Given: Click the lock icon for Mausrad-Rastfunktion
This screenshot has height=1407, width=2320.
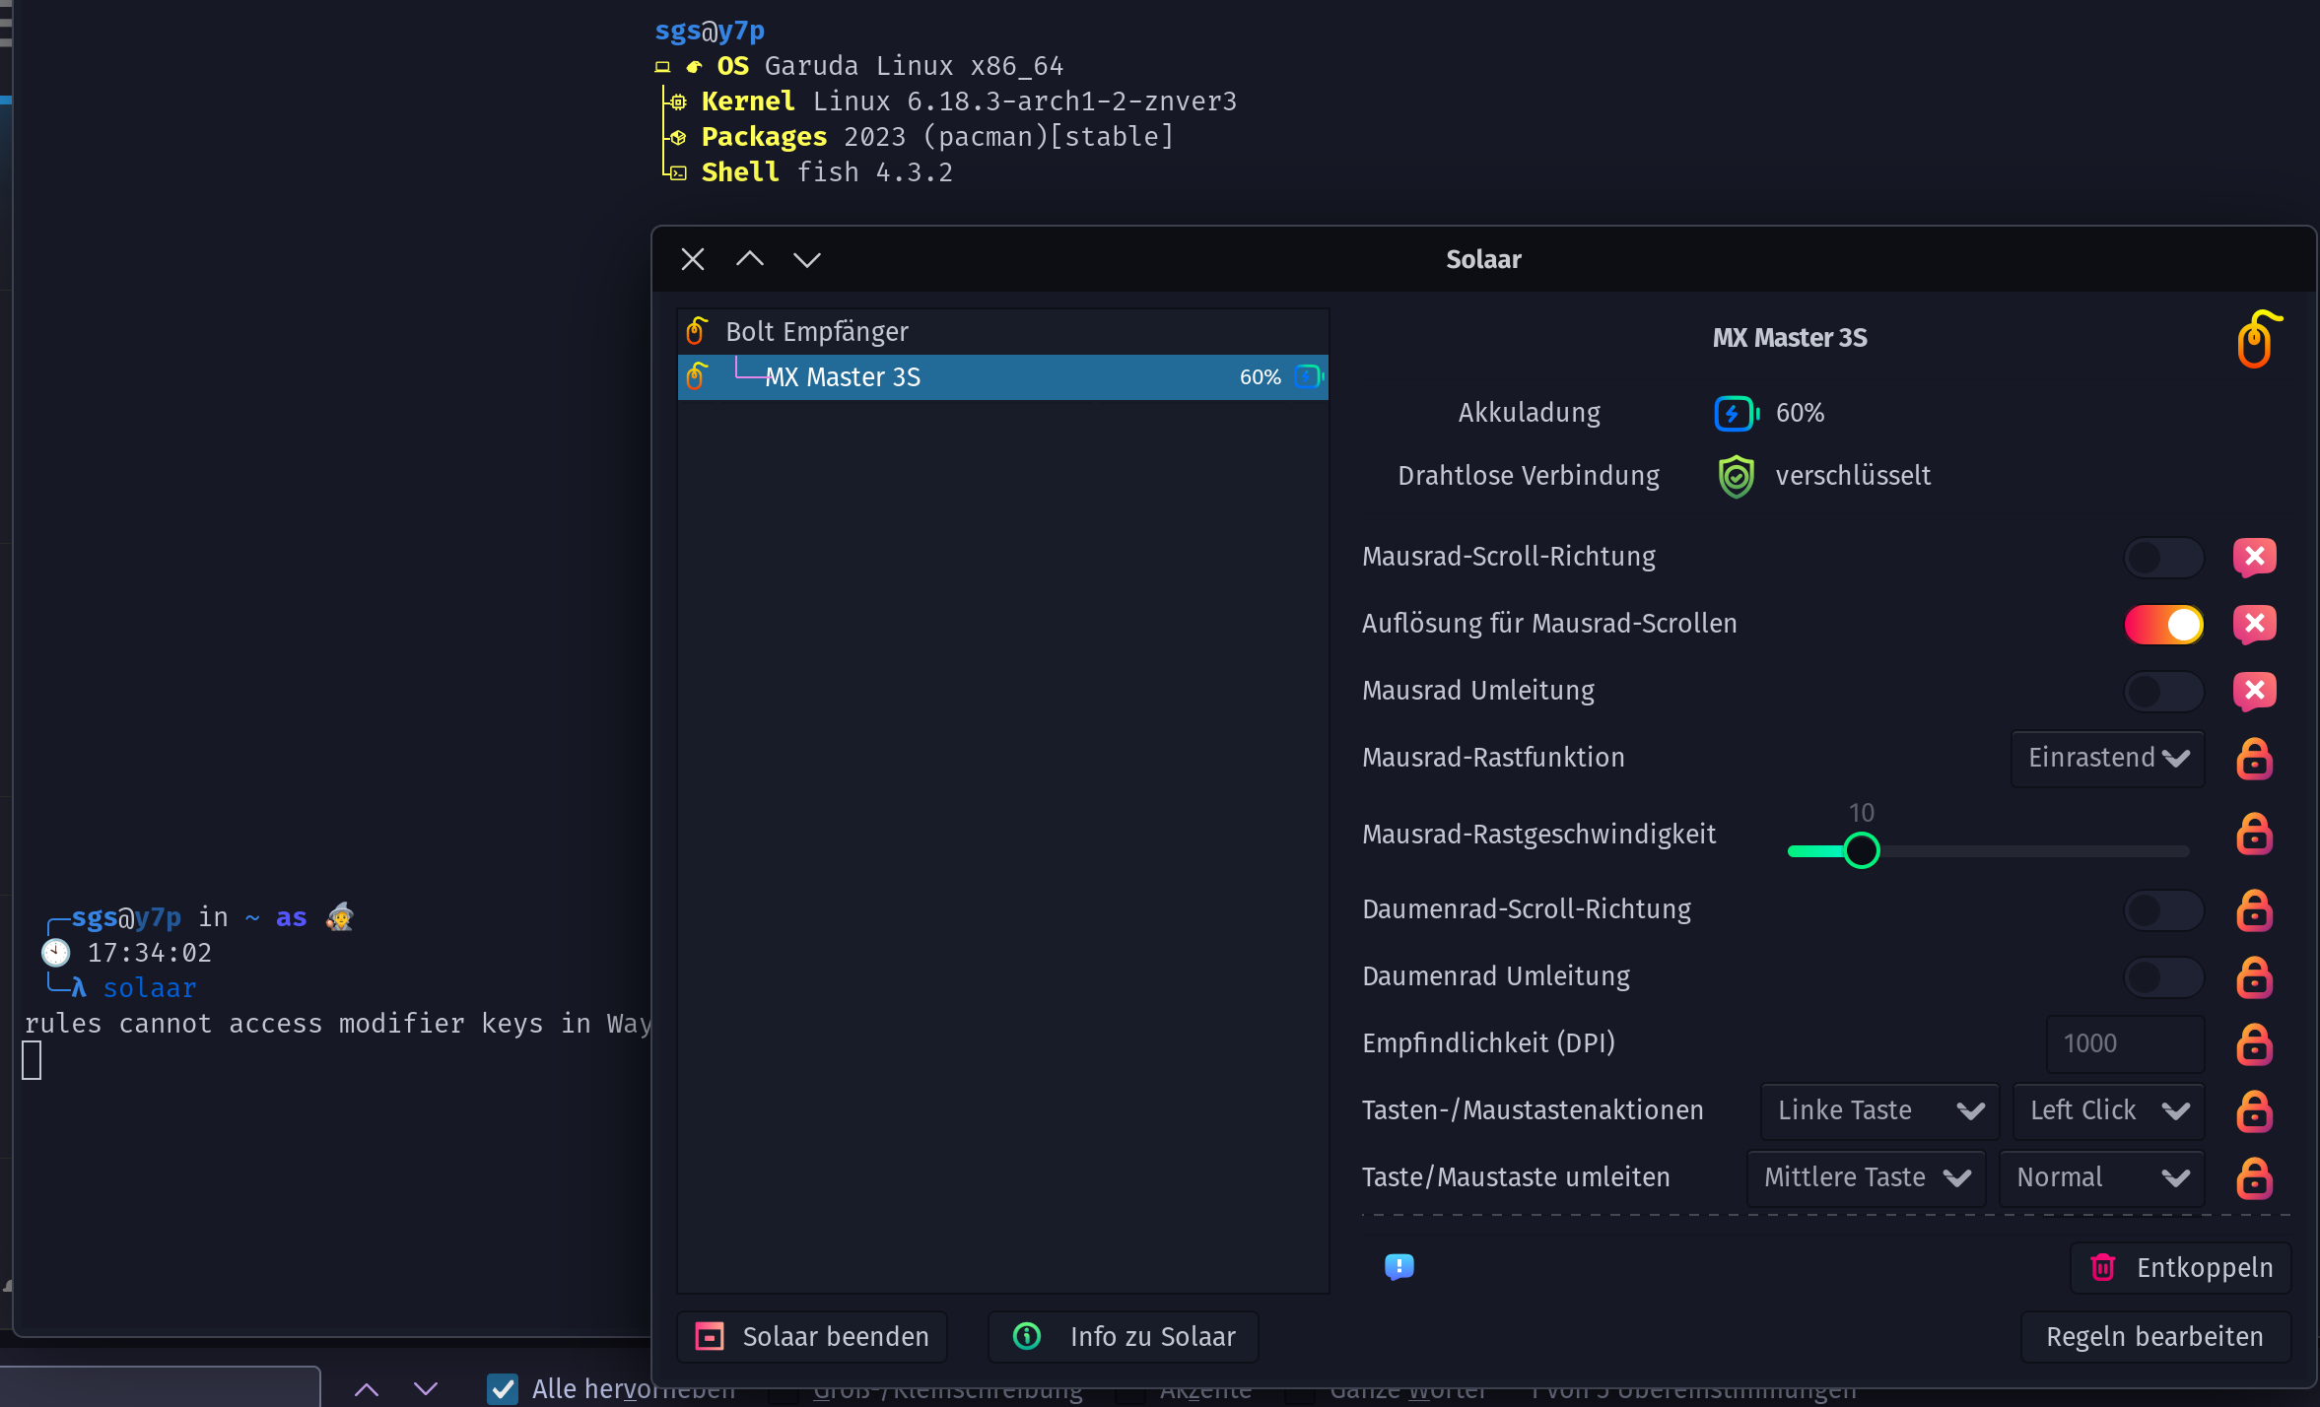Looking at the screenshot, I should (x=2254, y=758).
